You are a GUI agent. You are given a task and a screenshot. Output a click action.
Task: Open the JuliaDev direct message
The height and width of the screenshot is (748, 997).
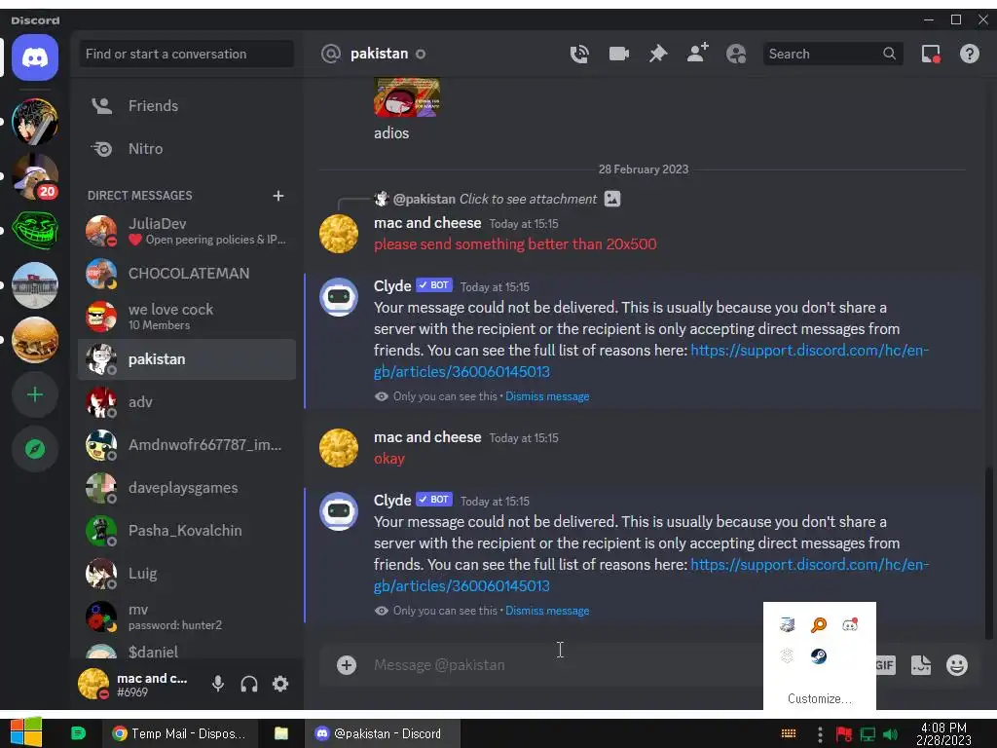pos(186,230)
